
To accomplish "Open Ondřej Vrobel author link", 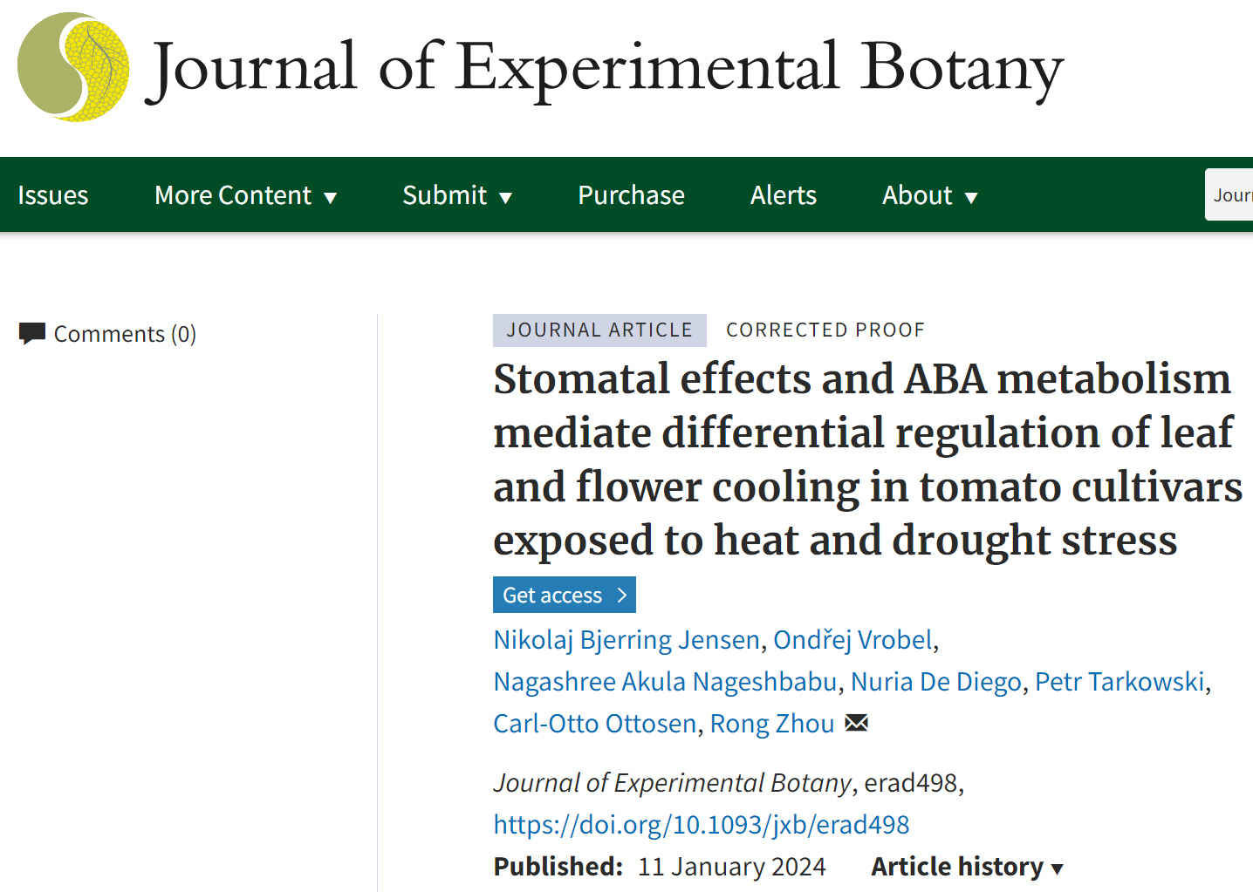I will point(852,640).
